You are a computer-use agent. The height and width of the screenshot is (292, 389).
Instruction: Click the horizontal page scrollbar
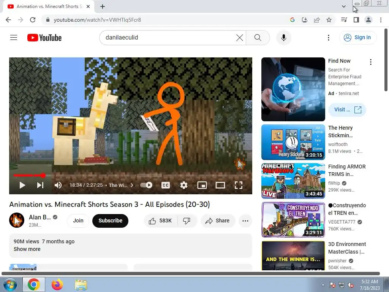coord(191,274)
